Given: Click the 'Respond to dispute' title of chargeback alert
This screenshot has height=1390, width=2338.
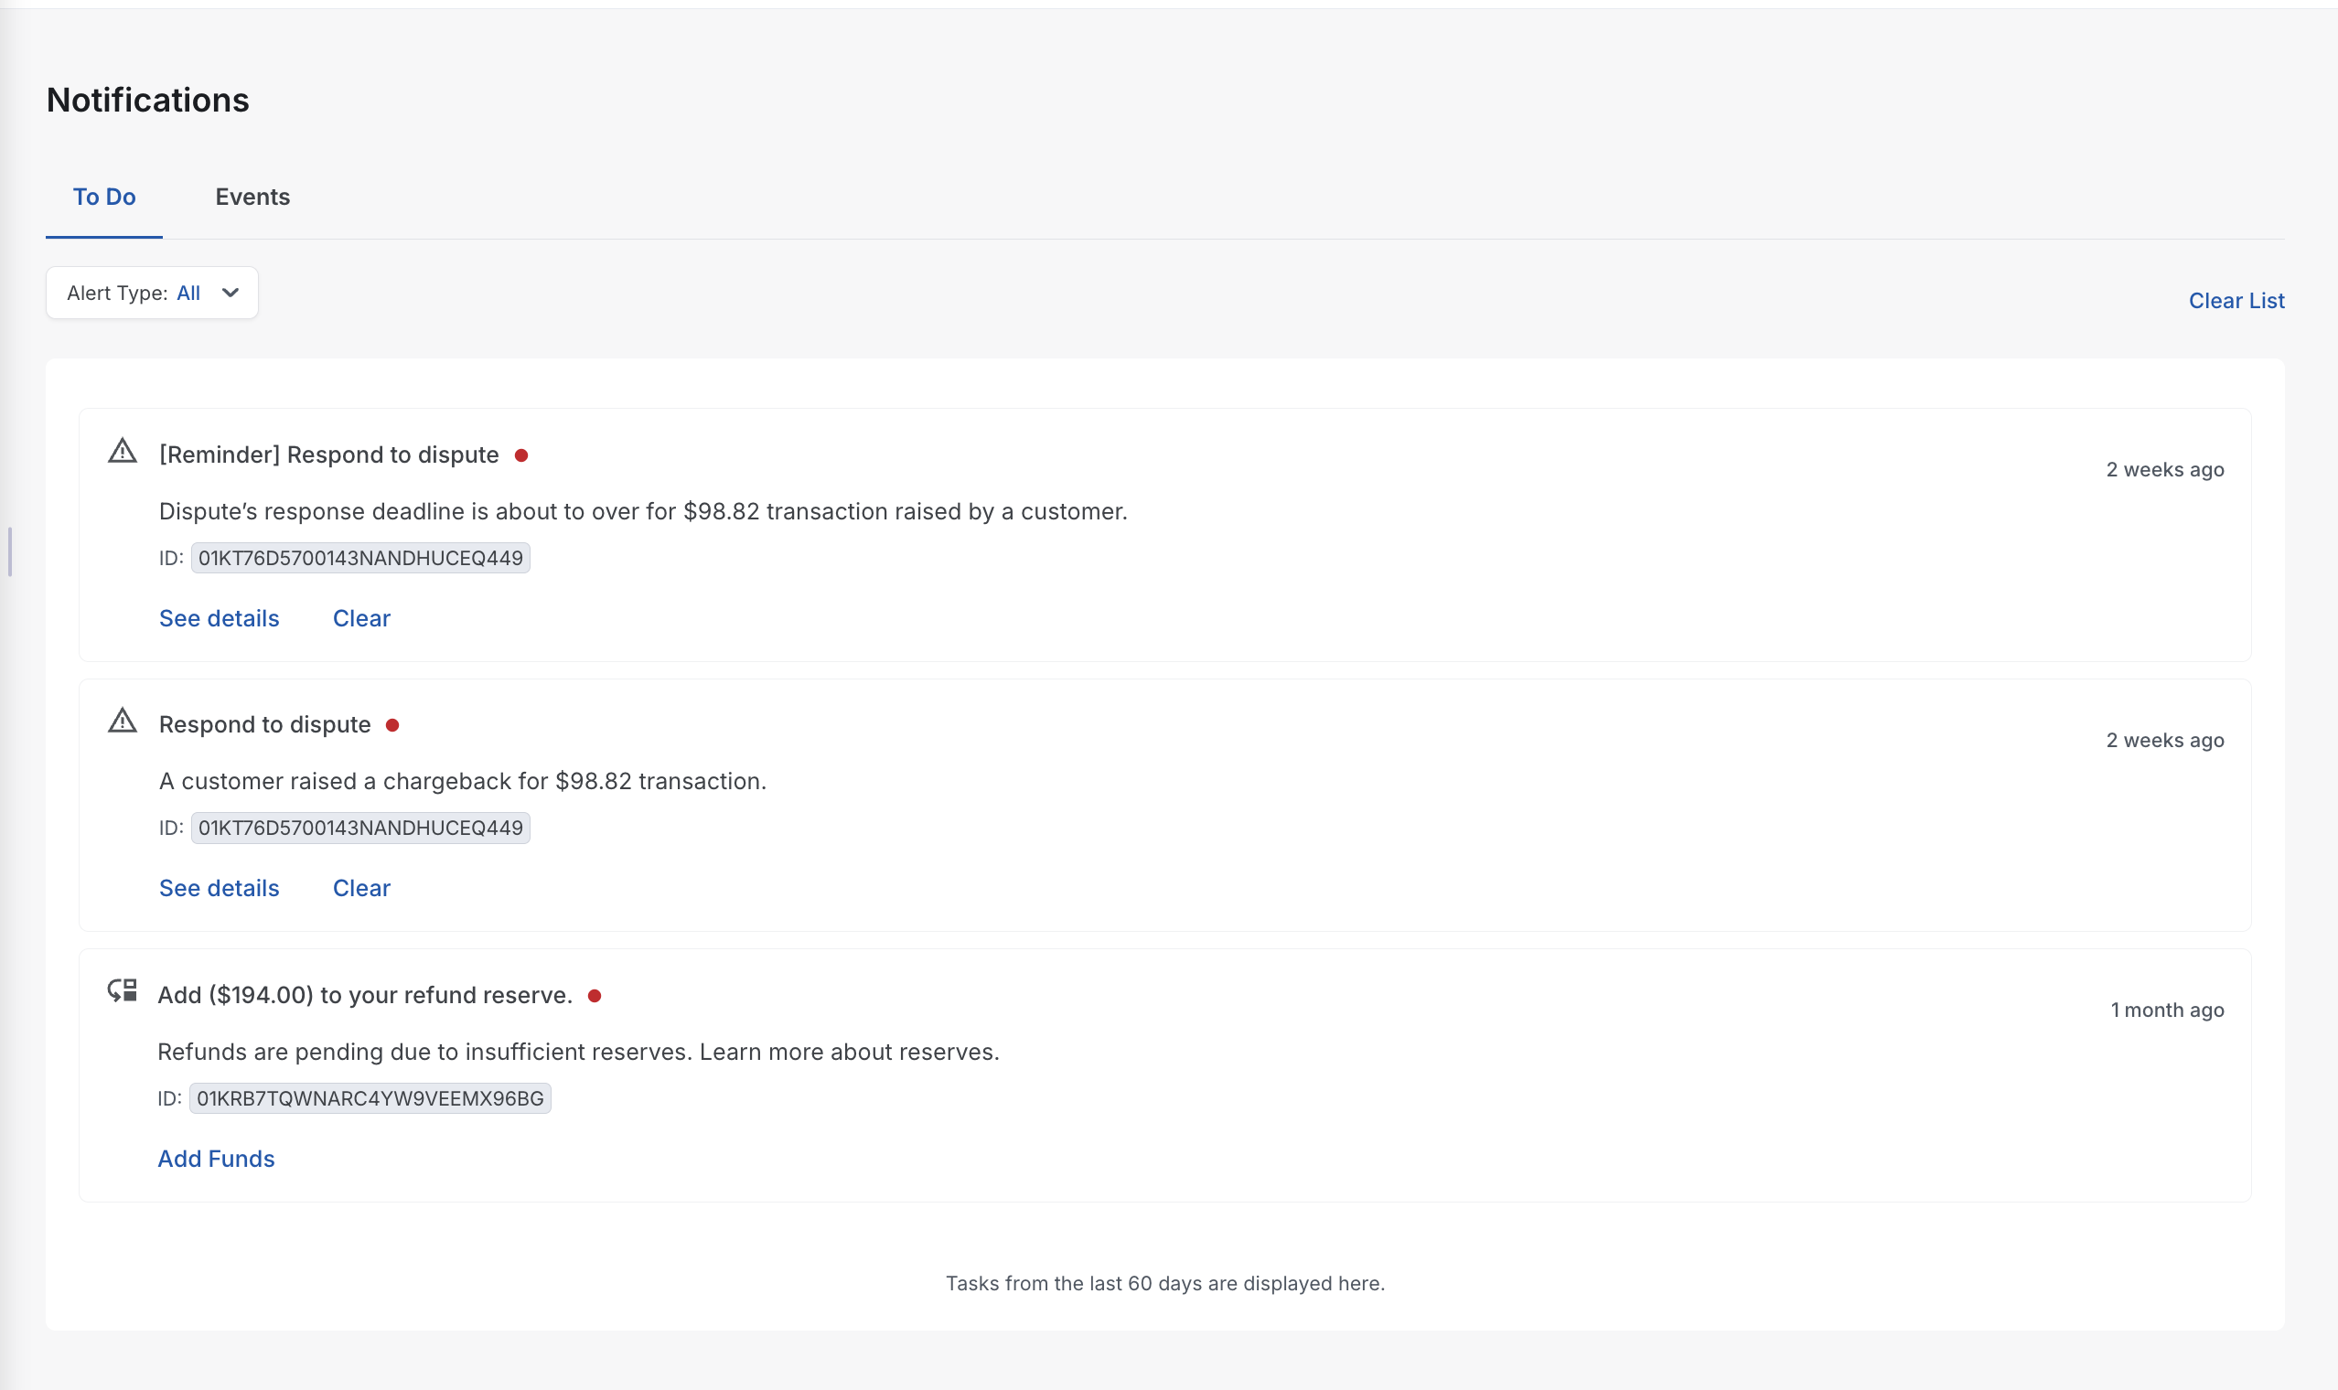Looking at the screenshot, I should pos(265,725).
